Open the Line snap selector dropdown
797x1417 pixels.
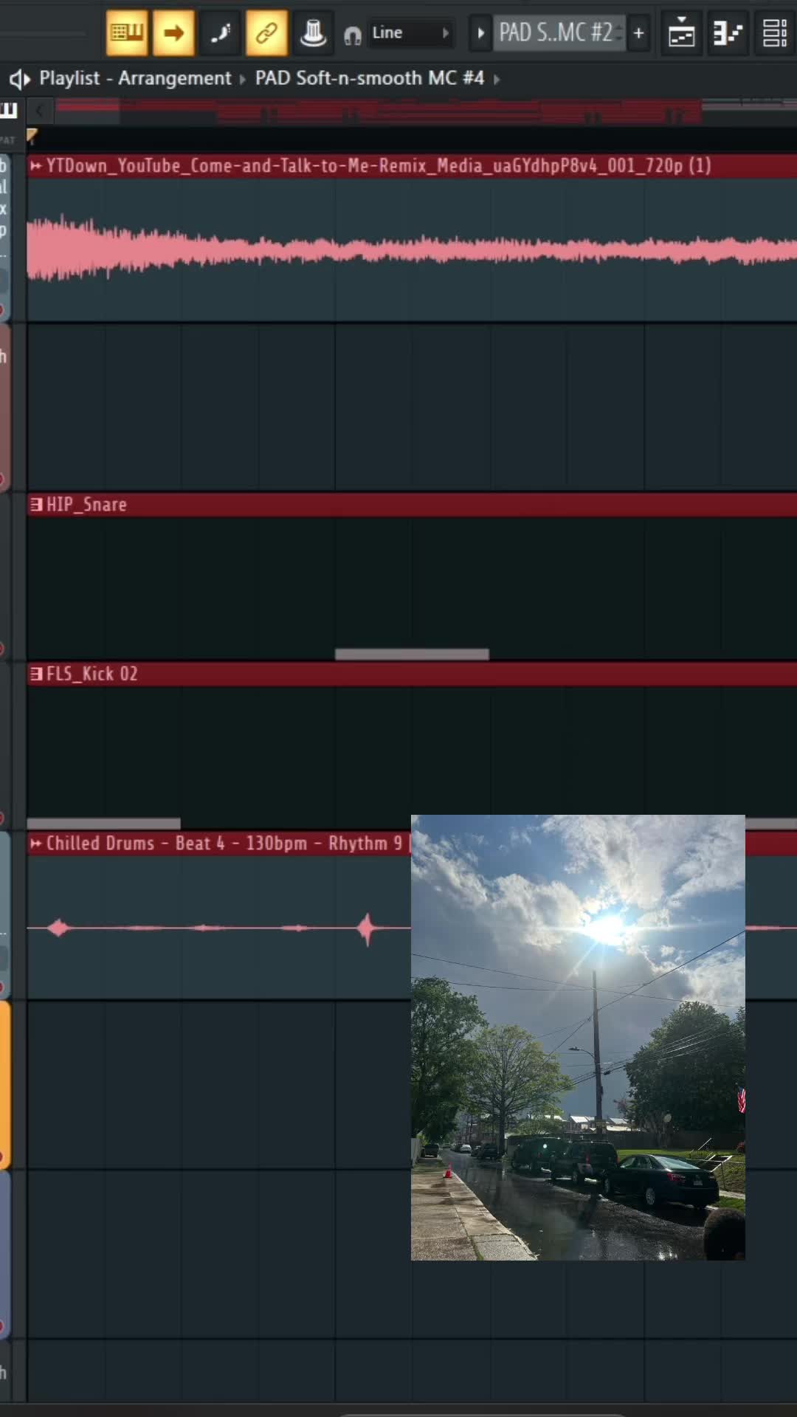tap(411, 32)
